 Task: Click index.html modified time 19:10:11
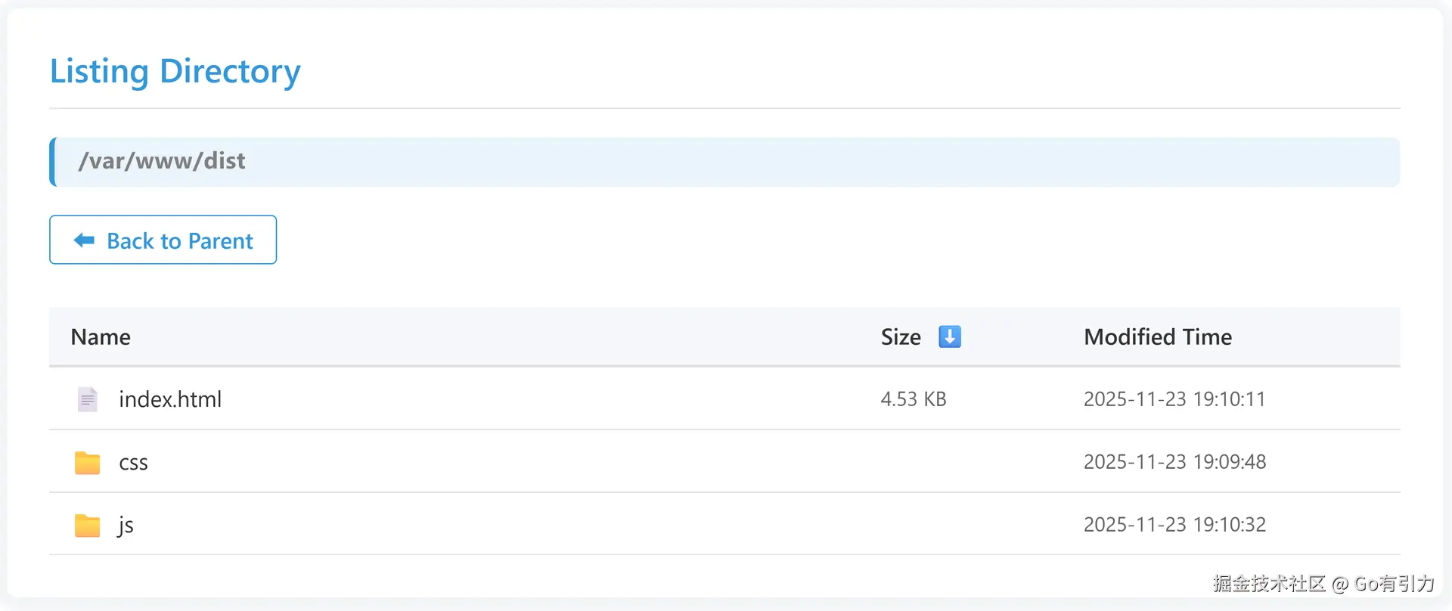(1174, 399)
